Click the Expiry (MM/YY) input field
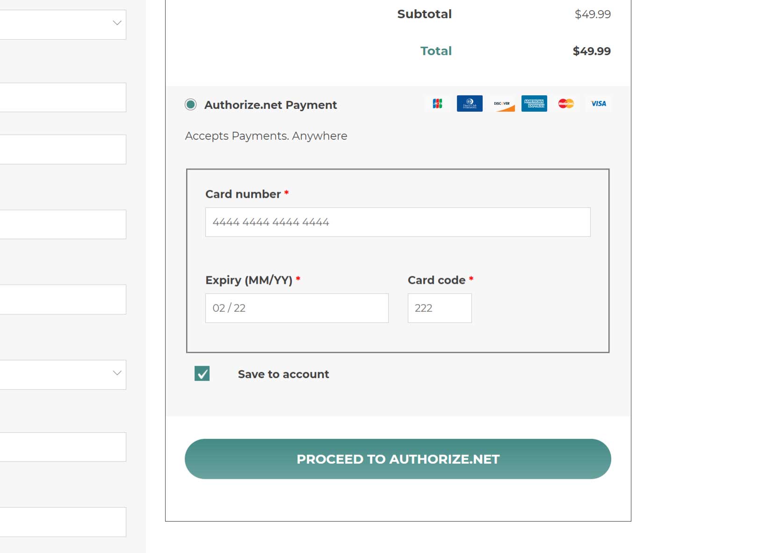This screenshot has height=553, width=766. click(296, 308)
